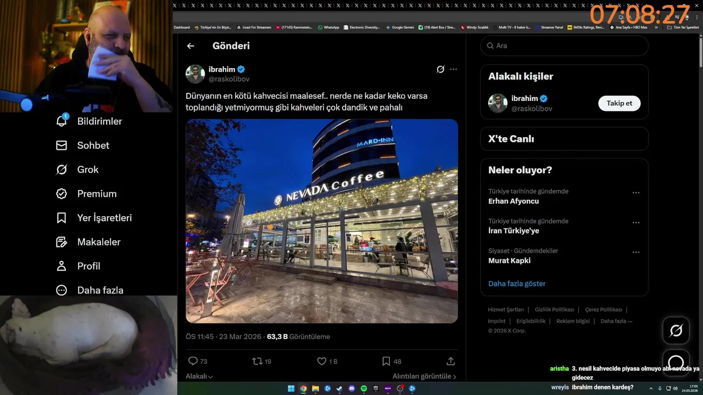Click the Chrome icon in the taskbar
Viewport: 703px width, 395px height.
[x=303, y=389]
